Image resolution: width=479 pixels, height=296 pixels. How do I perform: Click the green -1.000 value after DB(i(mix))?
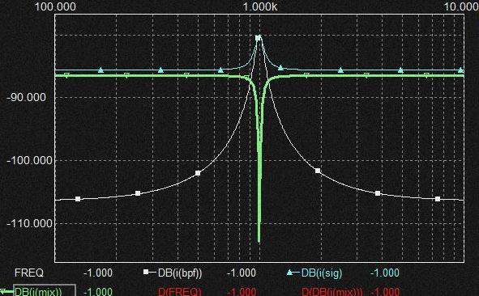click(98, 291)
